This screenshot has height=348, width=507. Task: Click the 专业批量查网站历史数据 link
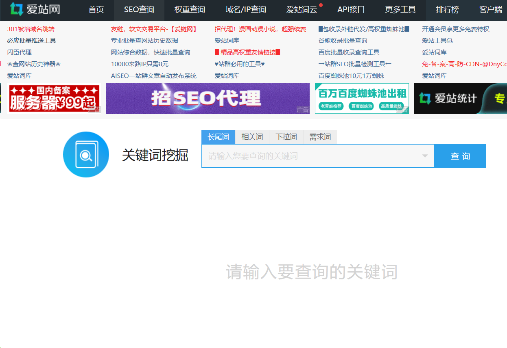144,41
